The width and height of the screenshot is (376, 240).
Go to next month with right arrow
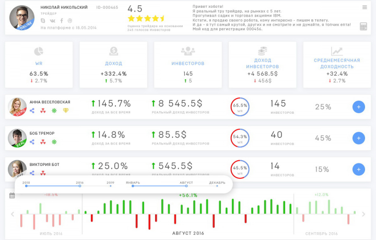pos(363,214)
